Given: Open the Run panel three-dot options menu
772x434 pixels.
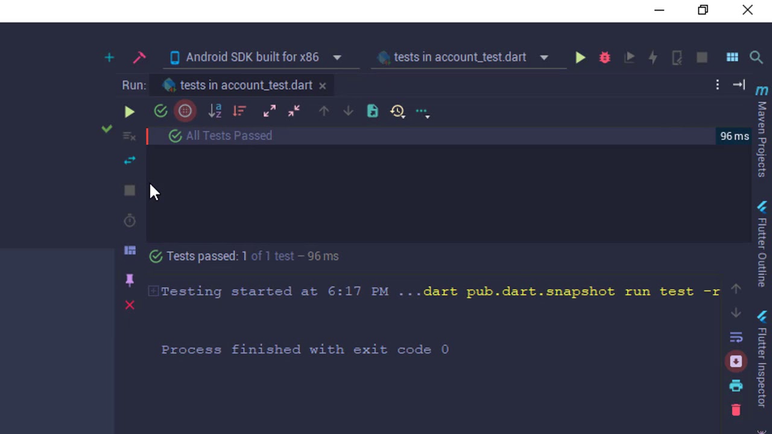Looking at the screenshot, I should coord(717,85).
